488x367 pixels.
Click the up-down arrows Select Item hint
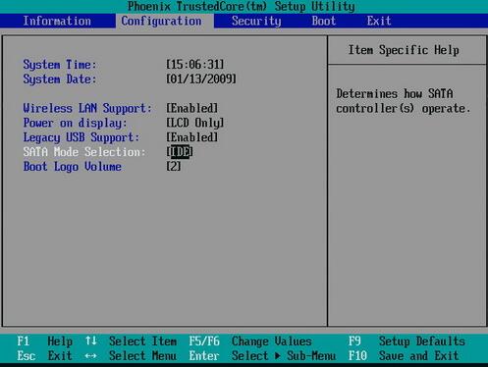131,341
